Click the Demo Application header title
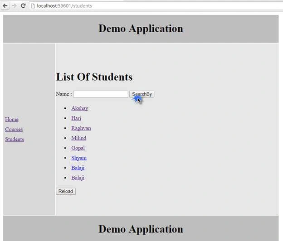 [x=141, y=29]
